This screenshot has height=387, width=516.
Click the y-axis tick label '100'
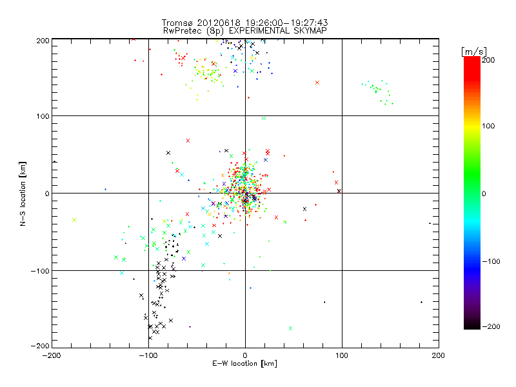[43, 116]
